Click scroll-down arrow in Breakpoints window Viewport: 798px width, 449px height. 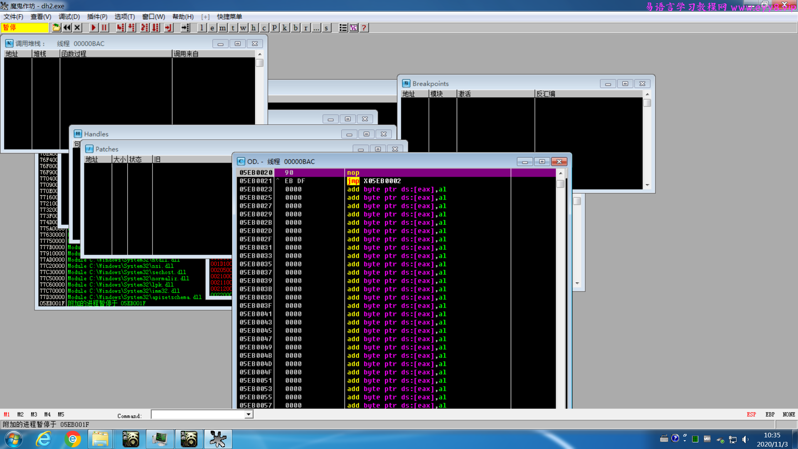[647, 185]
